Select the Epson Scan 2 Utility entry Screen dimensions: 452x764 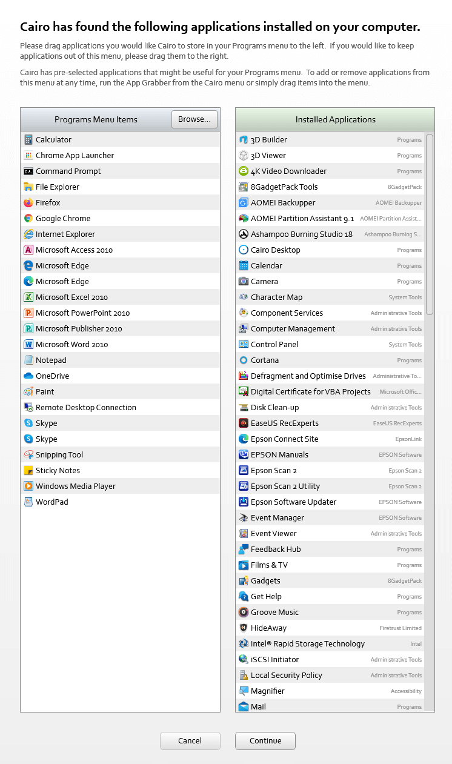tap(330, 487)
